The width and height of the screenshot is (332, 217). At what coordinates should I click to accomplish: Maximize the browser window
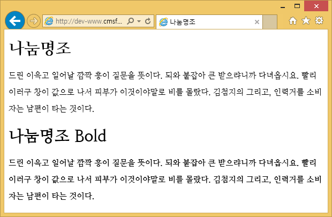[x=297, y=6]
